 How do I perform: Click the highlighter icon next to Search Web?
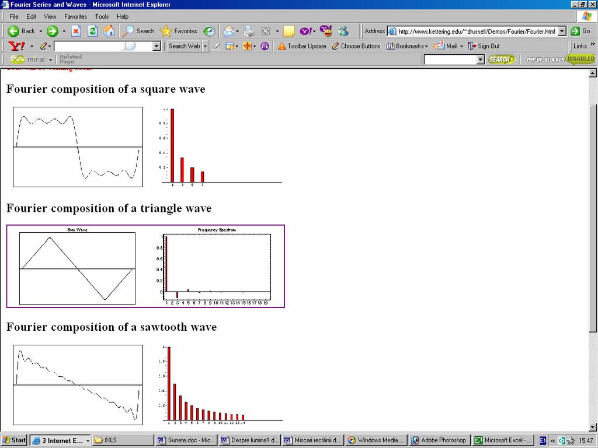pyautogui.click(x=216, y=46)
